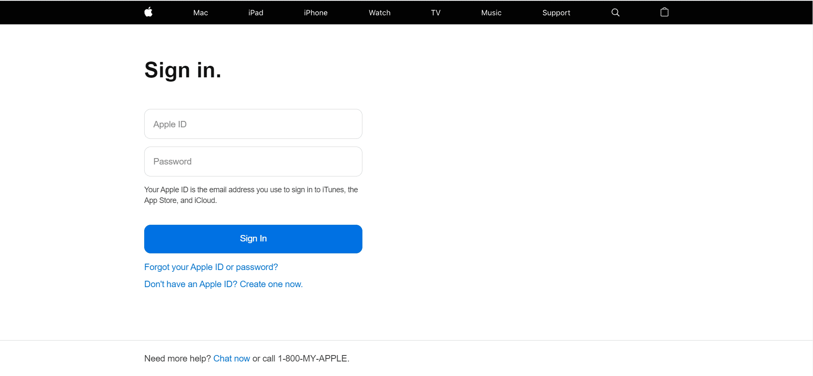The height and width of the screenshot is (376, 813).
Task: Go to the iPad section
Action: click(255, 13)
